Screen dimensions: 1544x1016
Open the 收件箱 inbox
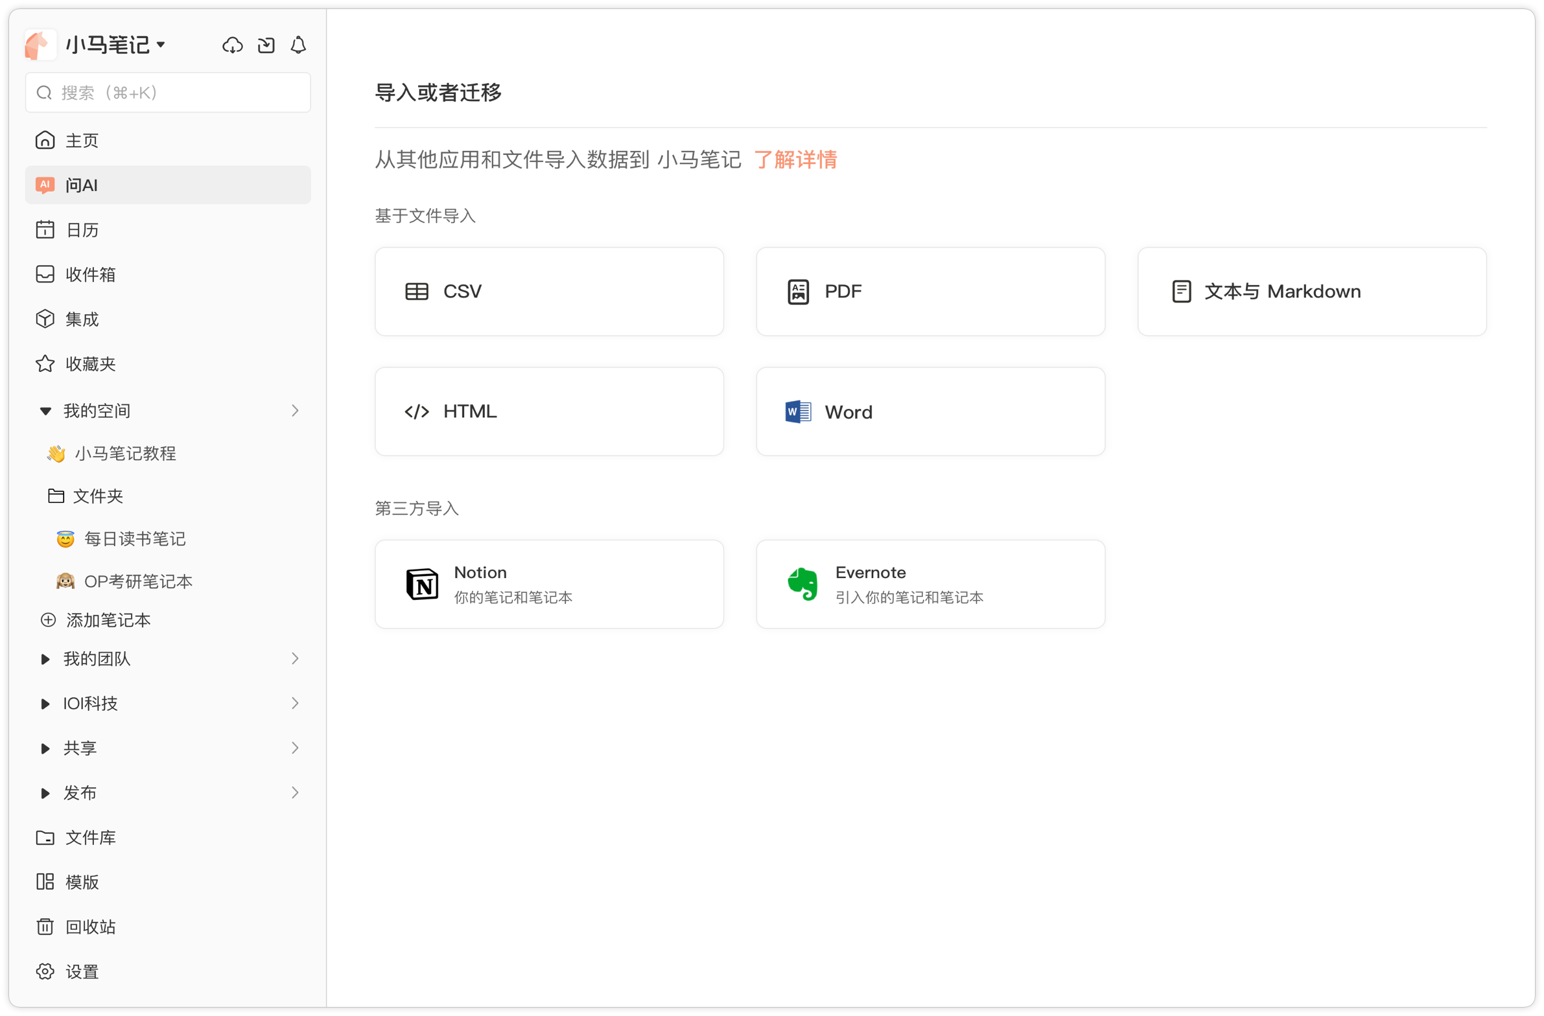[91, 273]
